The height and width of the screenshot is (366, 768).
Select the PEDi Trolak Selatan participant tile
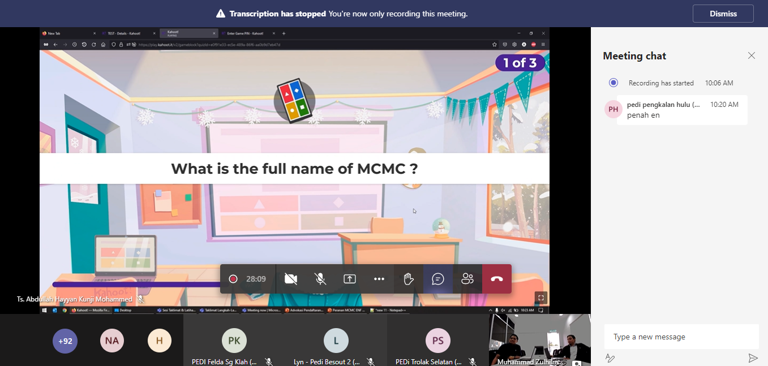(438, 340)
